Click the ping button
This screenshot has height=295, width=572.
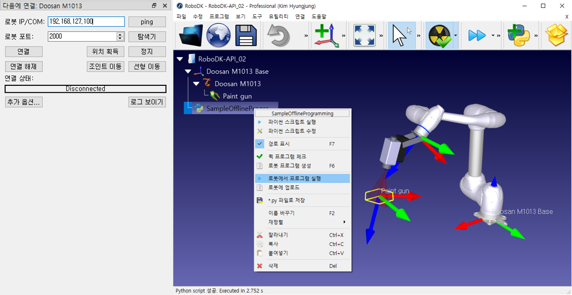coord(147,22)
